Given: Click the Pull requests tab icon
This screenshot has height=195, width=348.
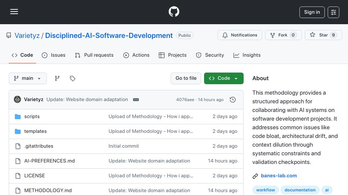Looking at the screenshot, I should pos(78,55).
